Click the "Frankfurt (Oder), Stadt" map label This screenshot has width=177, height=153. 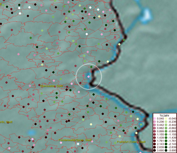[x=131, y=142]
